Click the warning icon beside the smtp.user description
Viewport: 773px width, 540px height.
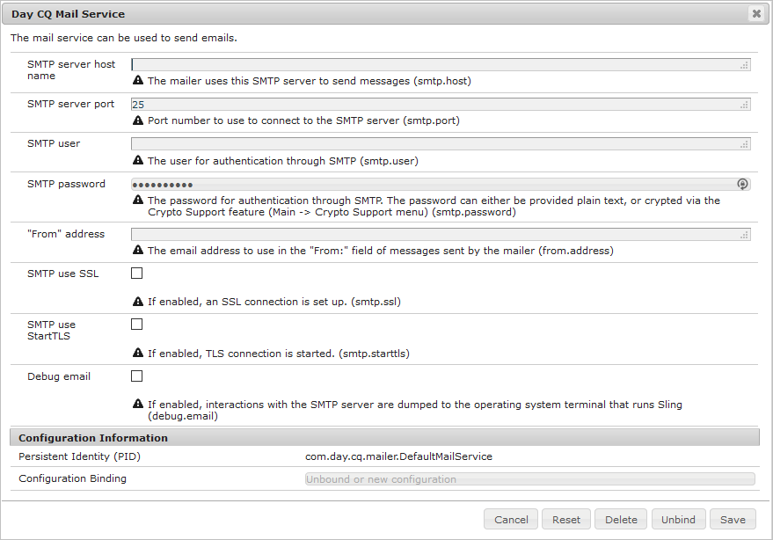point(138,160)
